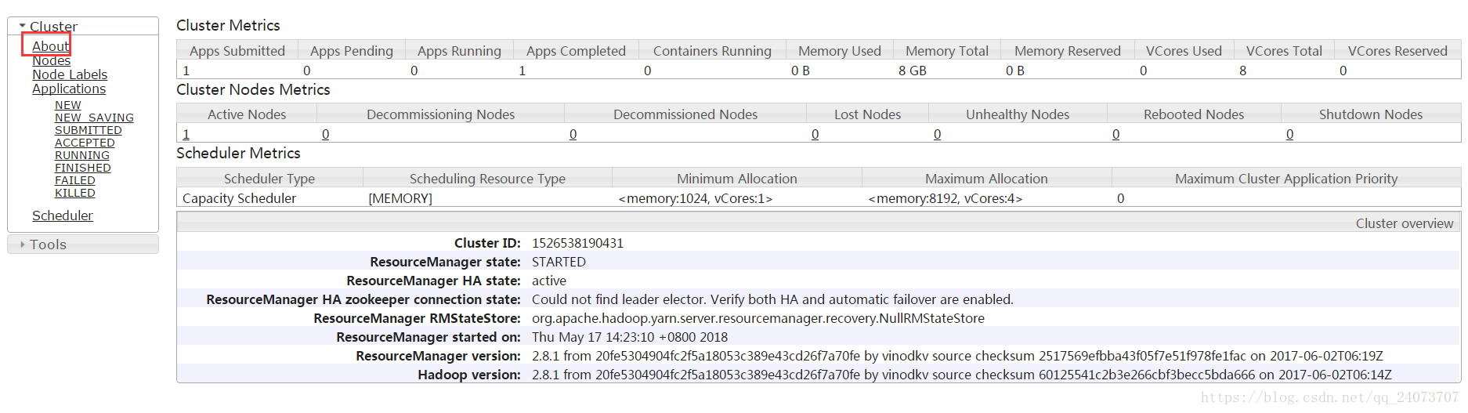
Task: Click the 8 GB memory total value
Action: click(913, 71)
